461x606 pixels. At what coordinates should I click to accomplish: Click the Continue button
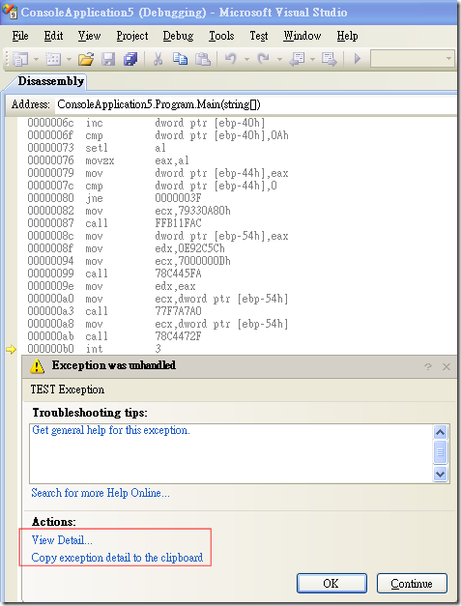coord(412,583)
